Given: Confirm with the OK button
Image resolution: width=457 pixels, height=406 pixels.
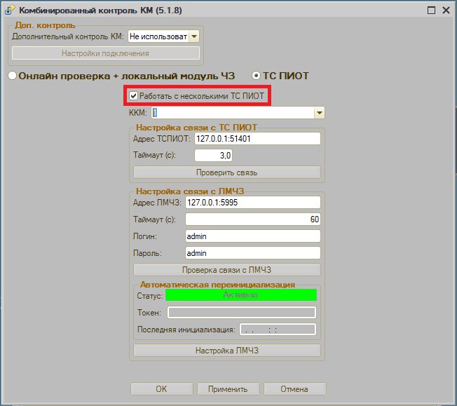Looking at the screenshot, I should pyautogui.click(x=161, y=388).
